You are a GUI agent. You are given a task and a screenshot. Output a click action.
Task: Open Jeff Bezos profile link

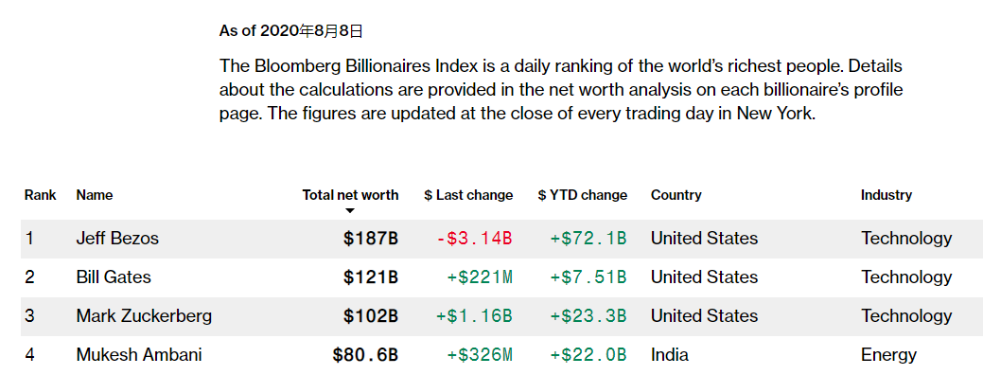117,239
